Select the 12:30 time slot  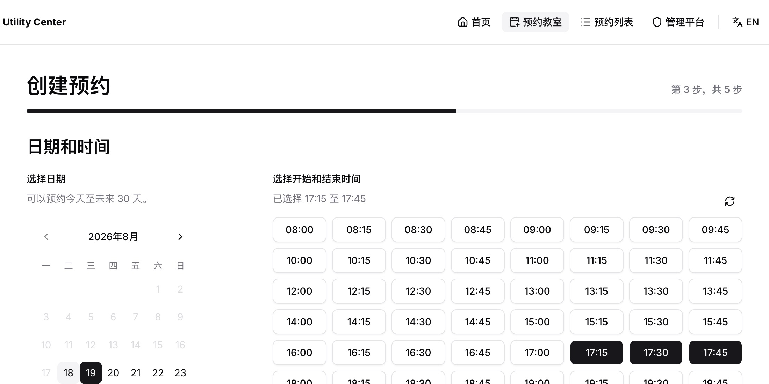pyautogui.click(x=418, y=291)
